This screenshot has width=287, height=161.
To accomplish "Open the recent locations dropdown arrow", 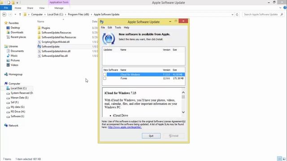I will tap(15, 14).
